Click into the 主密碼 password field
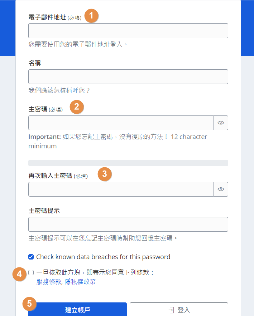254x316 pixels. pyautogui.click(x=121, y=123)
